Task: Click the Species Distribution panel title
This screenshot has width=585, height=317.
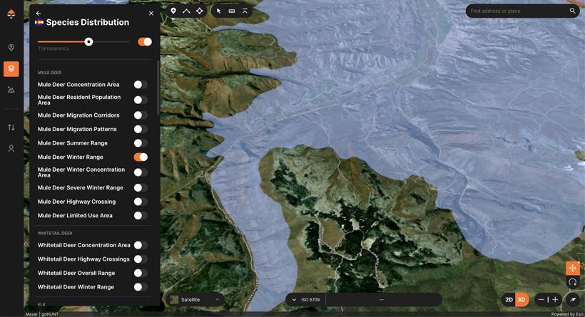Action: [x=88, y=22]
